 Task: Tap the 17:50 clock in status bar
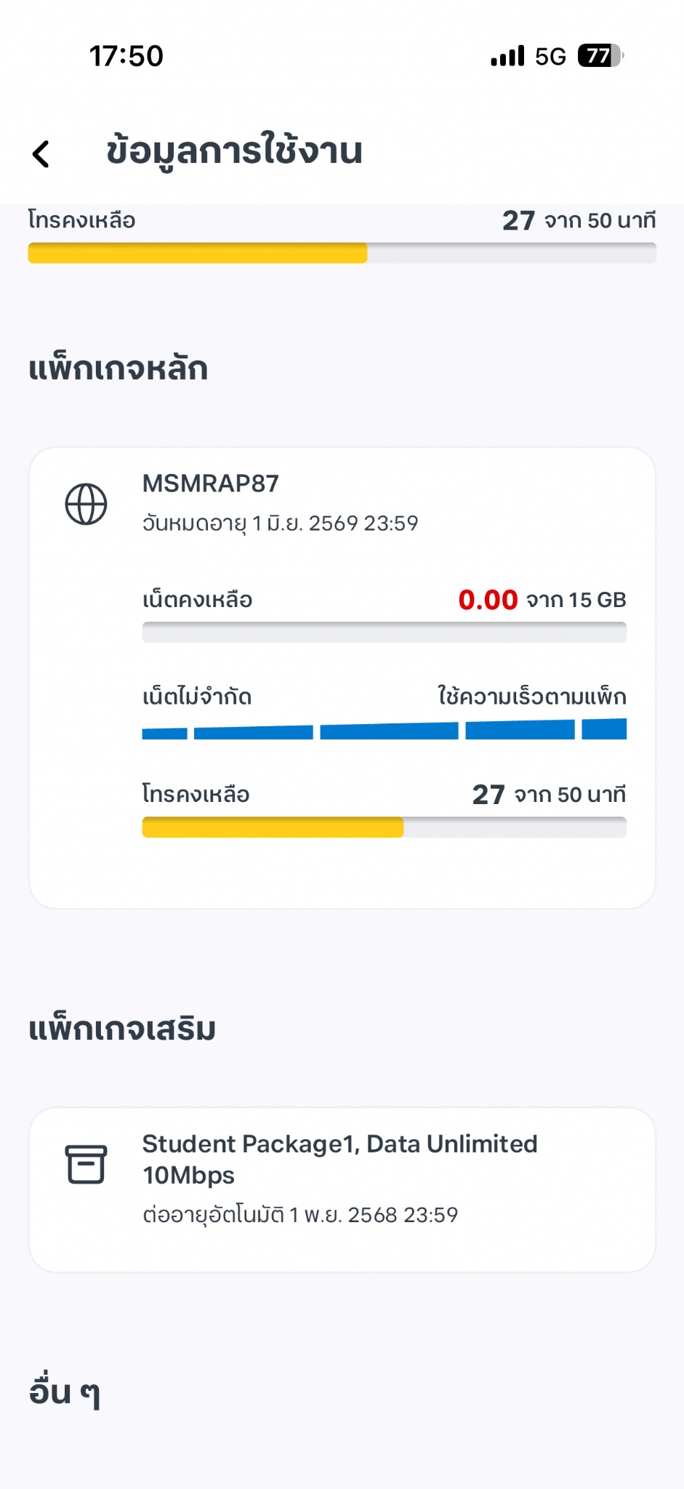[x=126, y=56]
